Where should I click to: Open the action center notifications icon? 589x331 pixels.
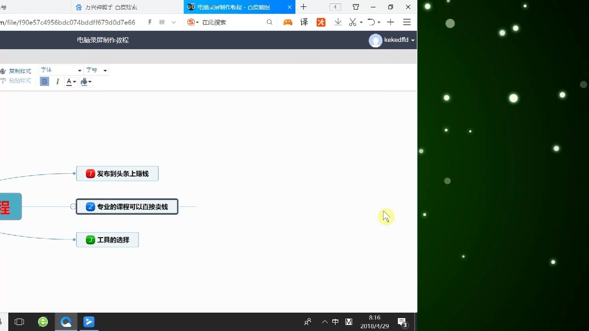pyautogui.click(x=402, y=322)
